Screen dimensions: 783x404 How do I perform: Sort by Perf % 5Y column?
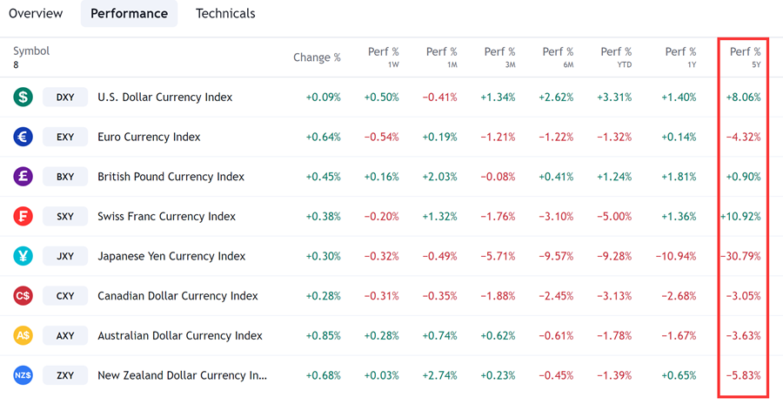click(x=745, y=57)
